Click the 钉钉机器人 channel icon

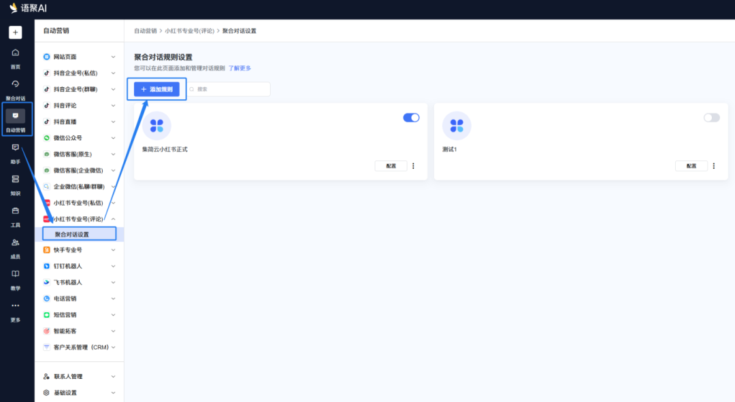pyautogui.click(x=46, y=266)
